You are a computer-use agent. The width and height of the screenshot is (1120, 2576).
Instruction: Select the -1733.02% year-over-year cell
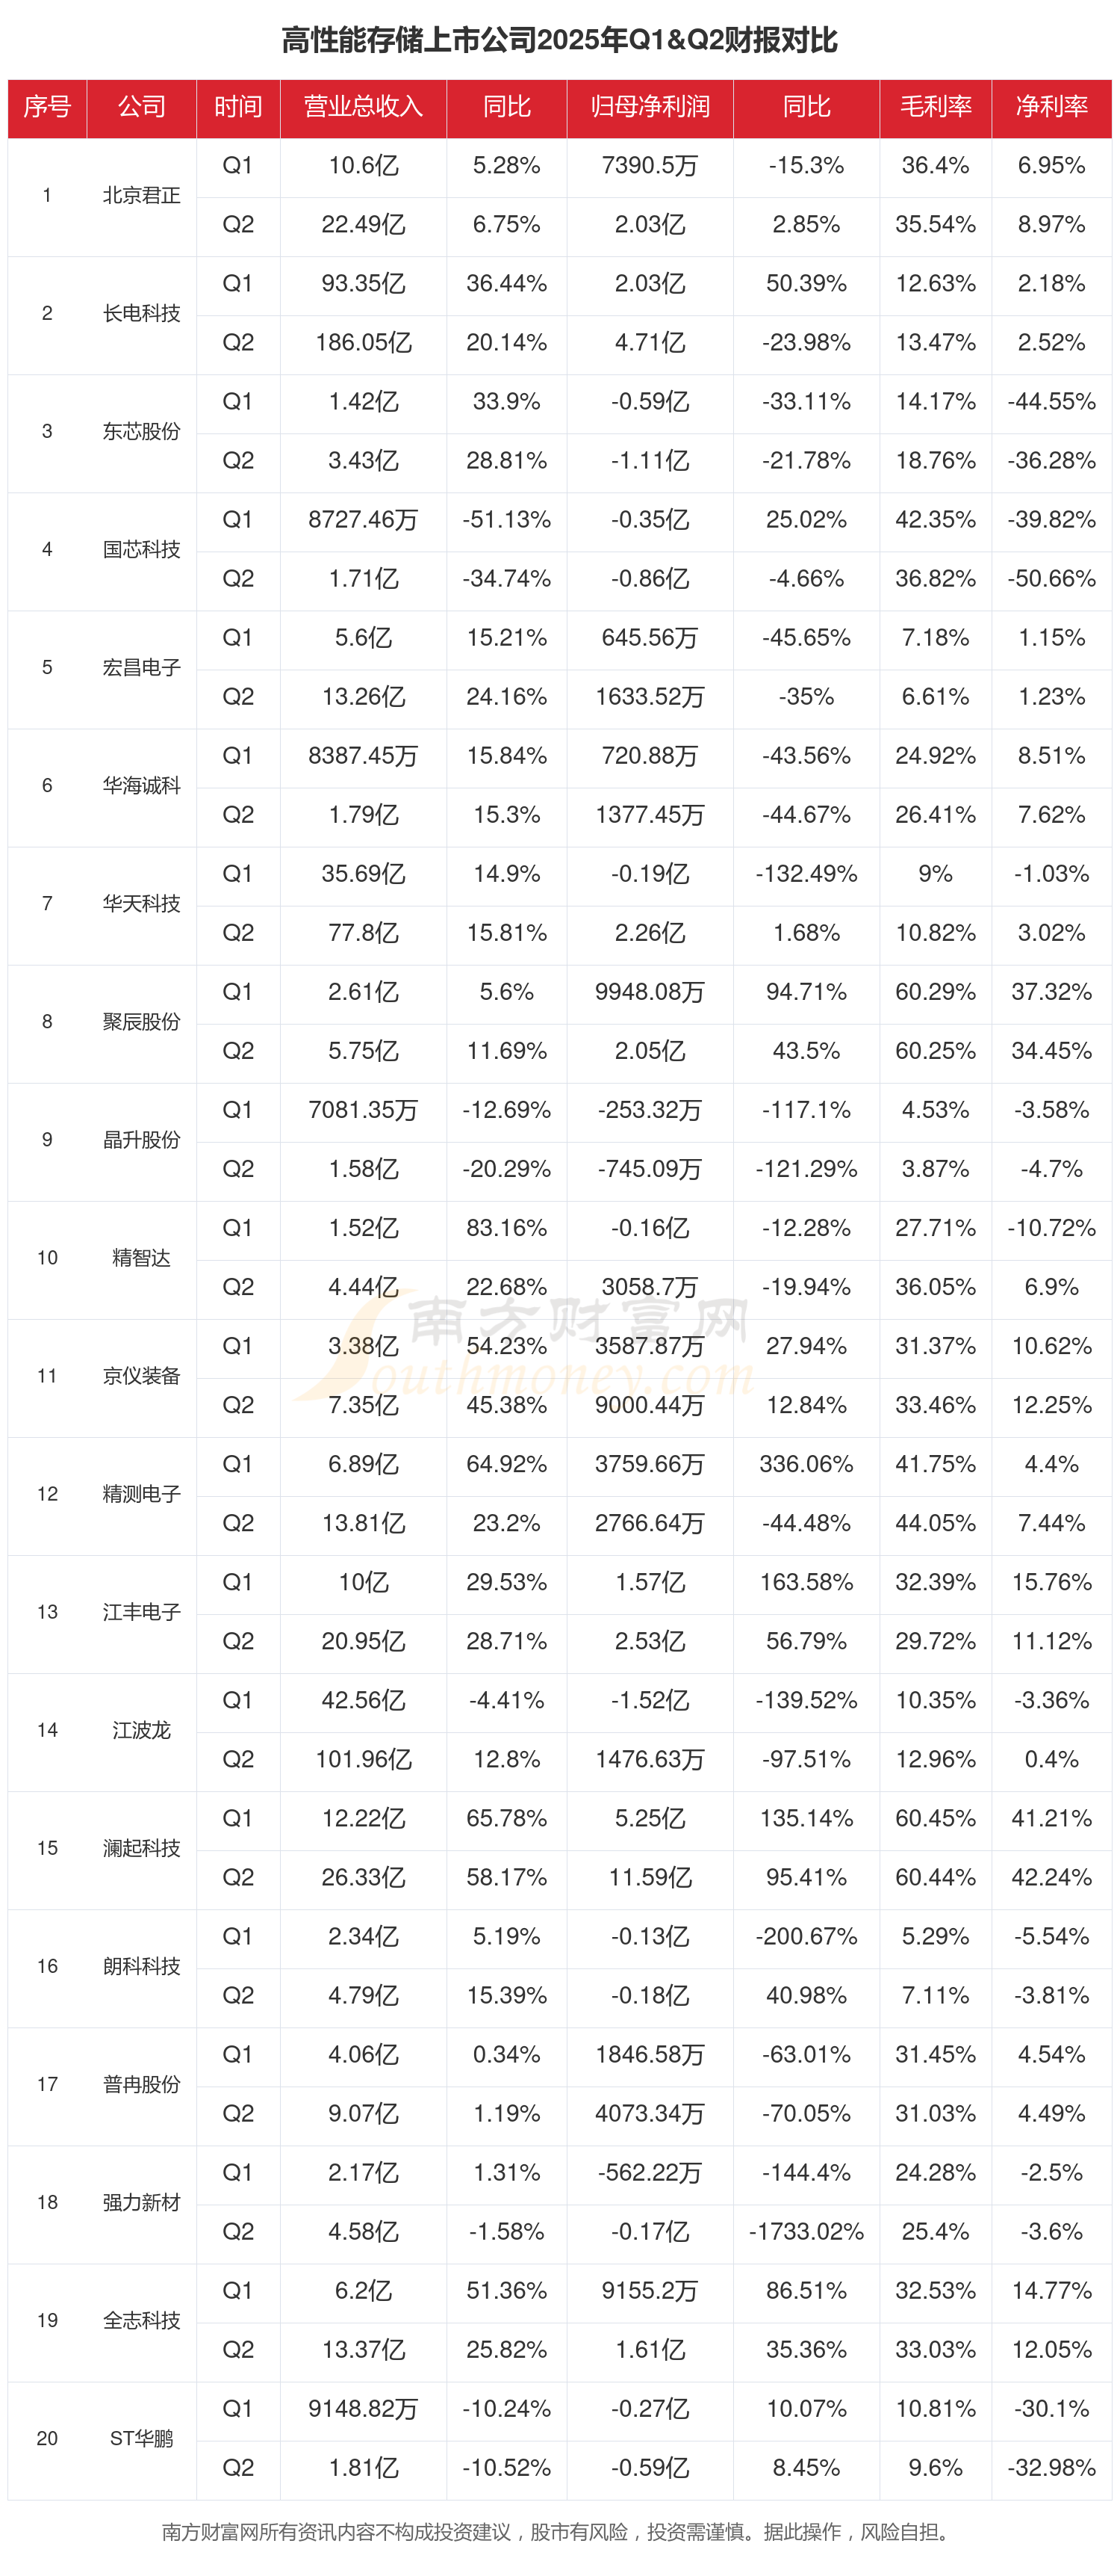(x=806, y=2232)
